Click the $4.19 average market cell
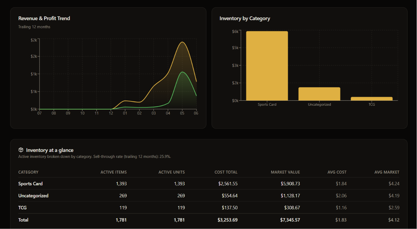Viewport: 417px width, 229px height. point(394,196)
